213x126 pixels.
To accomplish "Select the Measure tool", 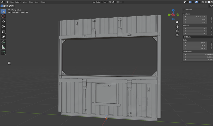I will 3,47.
